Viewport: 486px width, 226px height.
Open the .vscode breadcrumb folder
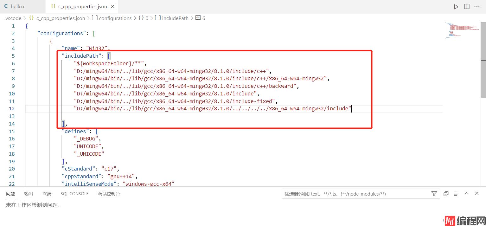point(13,18)
